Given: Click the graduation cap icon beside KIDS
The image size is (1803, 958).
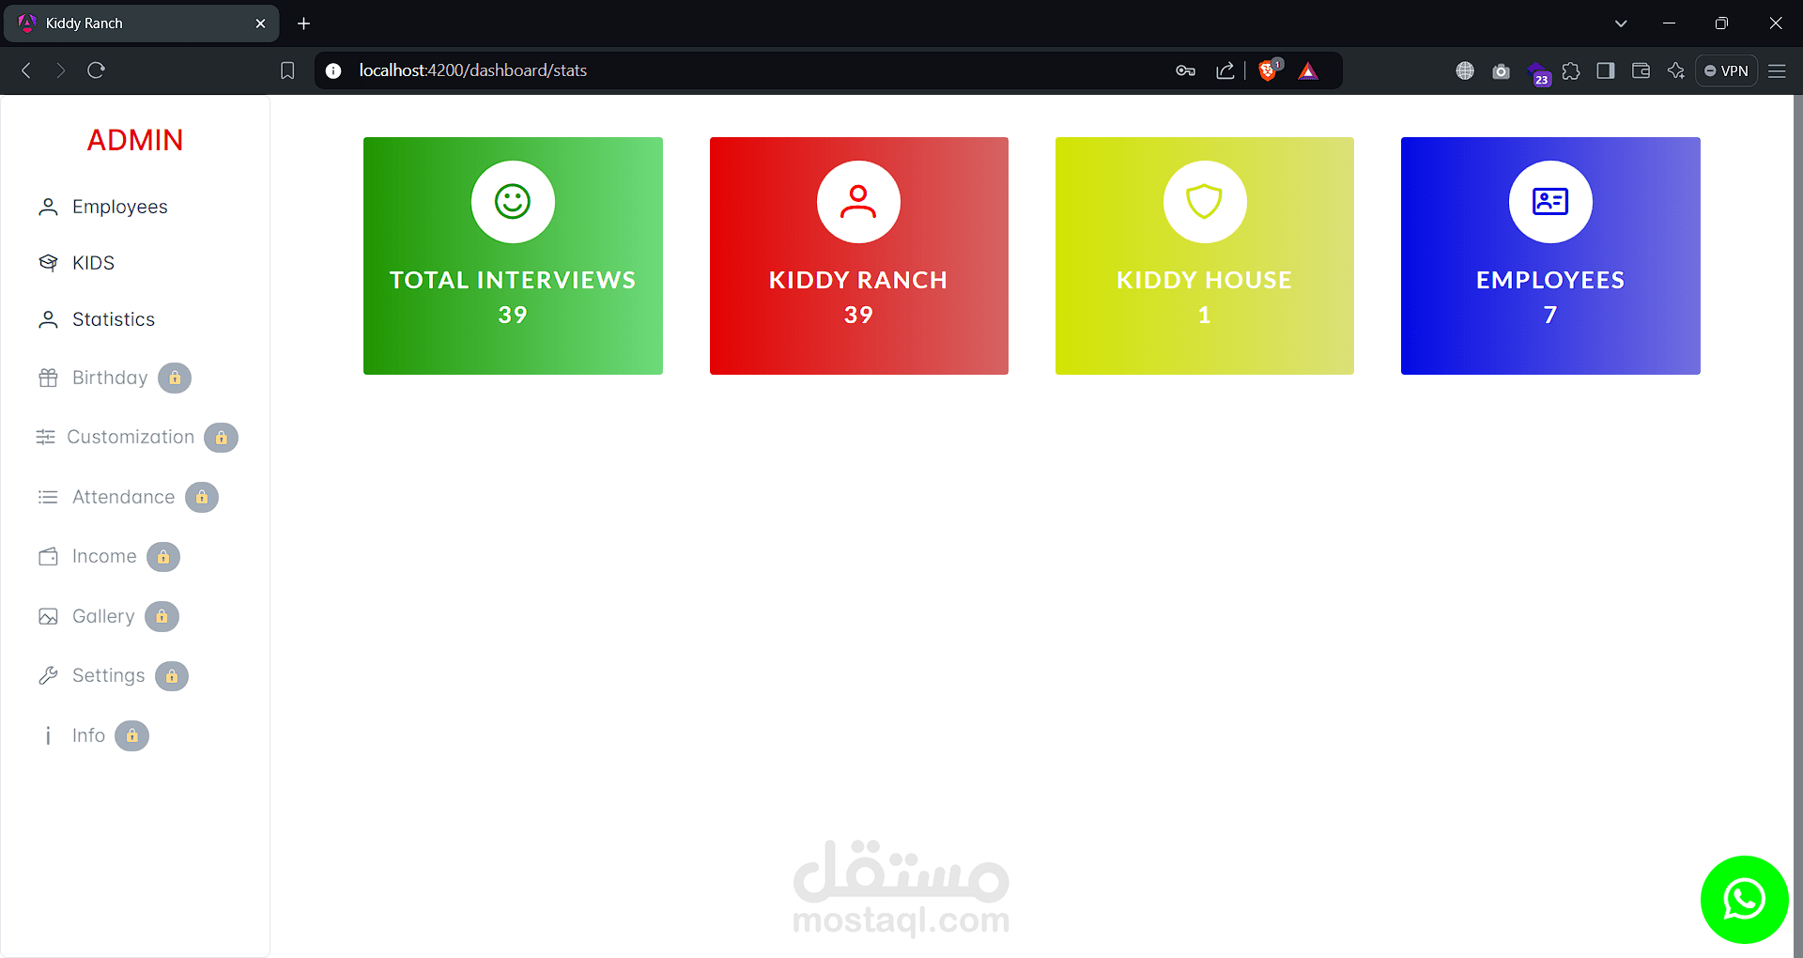Looking at the screenshot, I should point(48,263).
